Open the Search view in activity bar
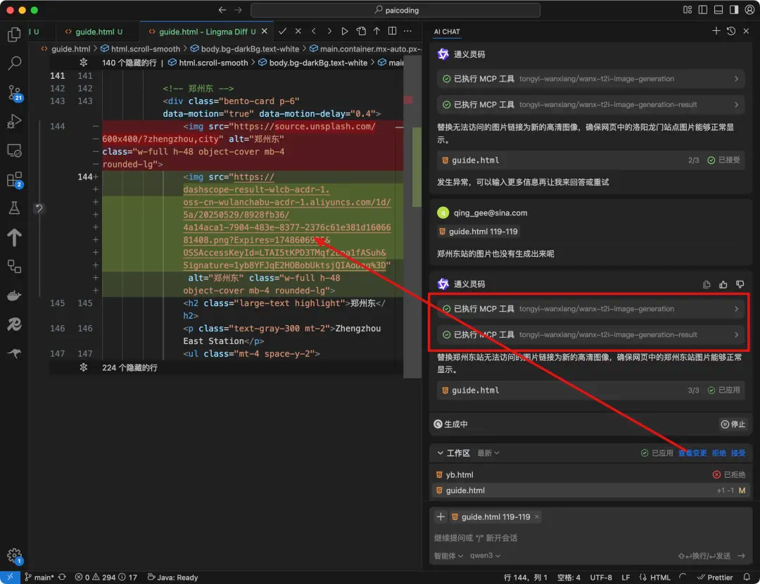760x584 pixels. pos(15,63)
